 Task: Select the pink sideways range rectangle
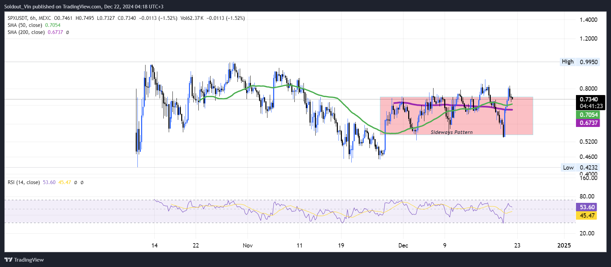click(456, 116)
